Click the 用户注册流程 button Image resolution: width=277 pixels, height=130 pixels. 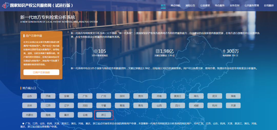pos(41,72)
